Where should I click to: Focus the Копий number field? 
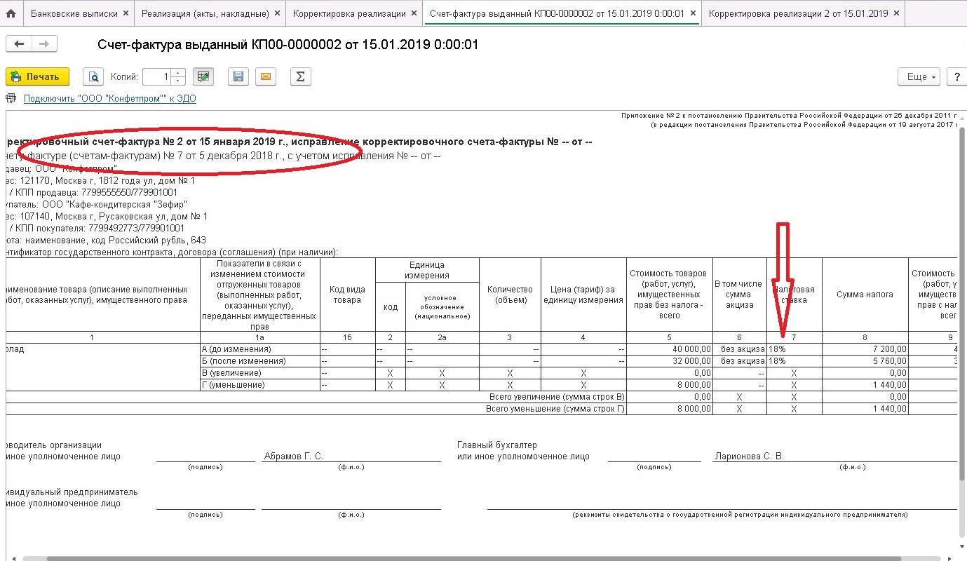click(x=157, y=76)
